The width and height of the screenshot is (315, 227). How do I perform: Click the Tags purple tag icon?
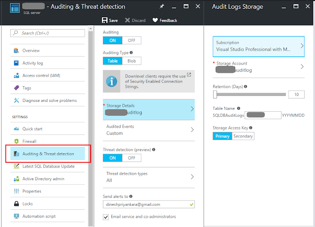16,88
